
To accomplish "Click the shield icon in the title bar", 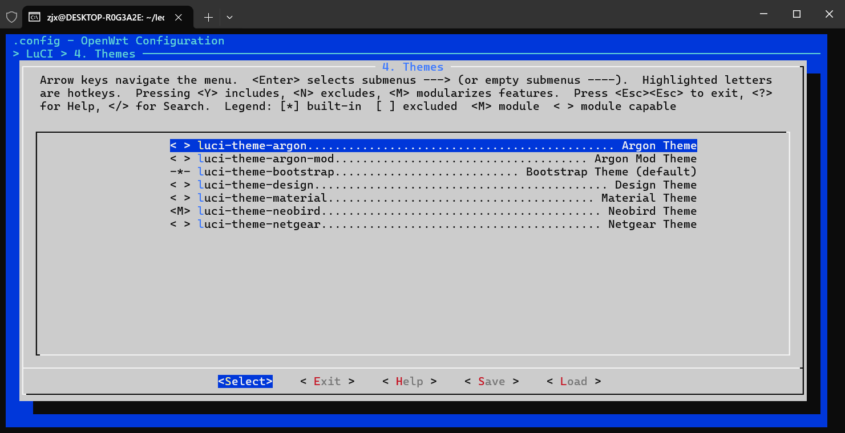I will point(11,17).
